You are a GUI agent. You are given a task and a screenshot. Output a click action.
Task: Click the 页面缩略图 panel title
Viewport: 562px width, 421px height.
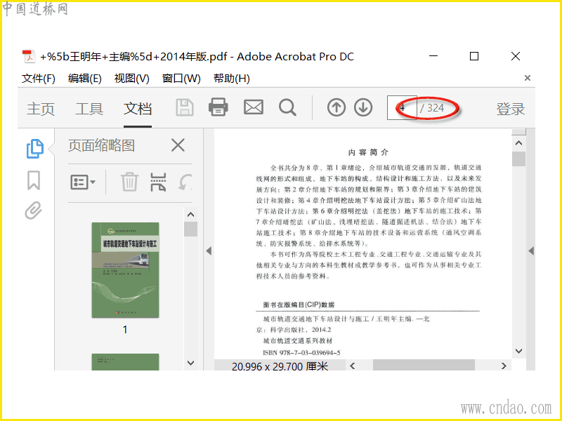(101, 145)
